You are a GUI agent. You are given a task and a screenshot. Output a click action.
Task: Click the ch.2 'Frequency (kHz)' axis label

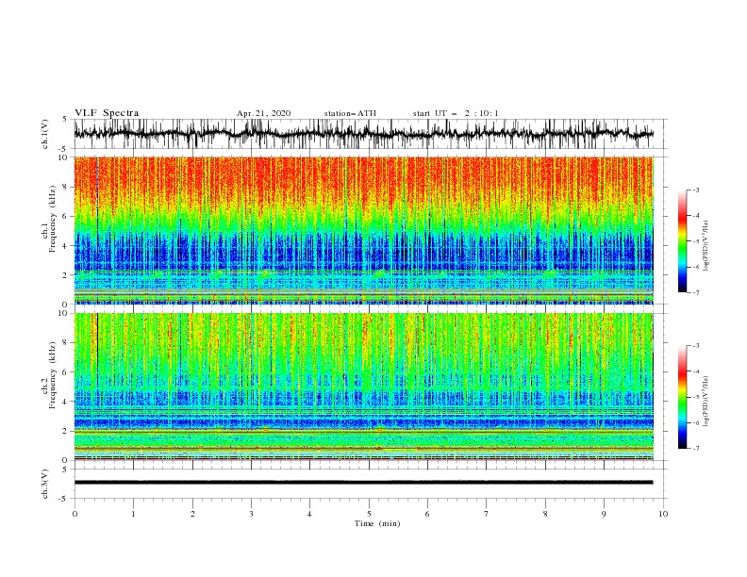53,374
